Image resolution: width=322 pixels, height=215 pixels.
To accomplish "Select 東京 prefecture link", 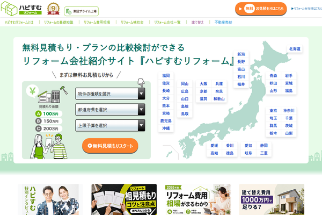I will 273,111.
